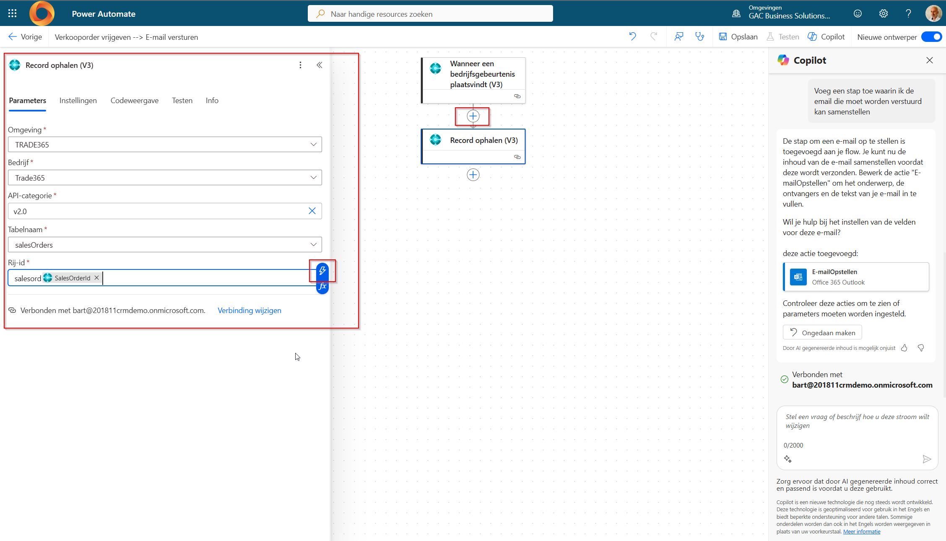Click the Verbinding wijzigen link
946x541 pixels.
pos(249,311)
